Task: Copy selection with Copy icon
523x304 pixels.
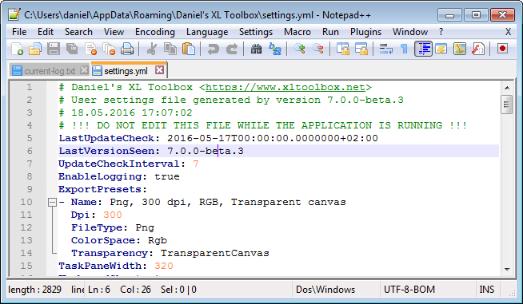Action: tap(170, 49)
